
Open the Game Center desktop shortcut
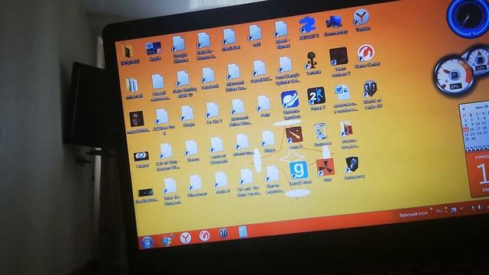[x=367, y=56]
